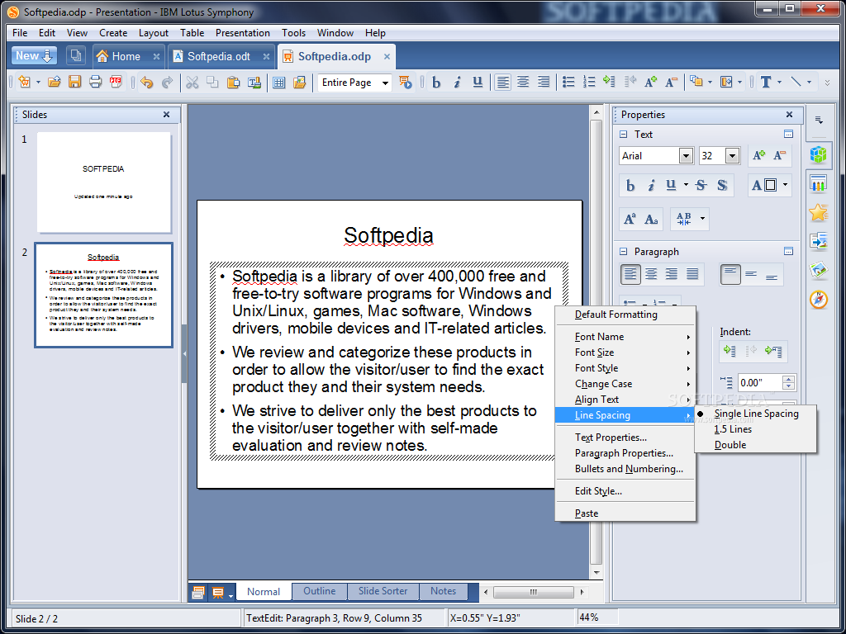Close the Slides panel
The image size is (846, 634).
pyautogui.click(x=166, y=115)
